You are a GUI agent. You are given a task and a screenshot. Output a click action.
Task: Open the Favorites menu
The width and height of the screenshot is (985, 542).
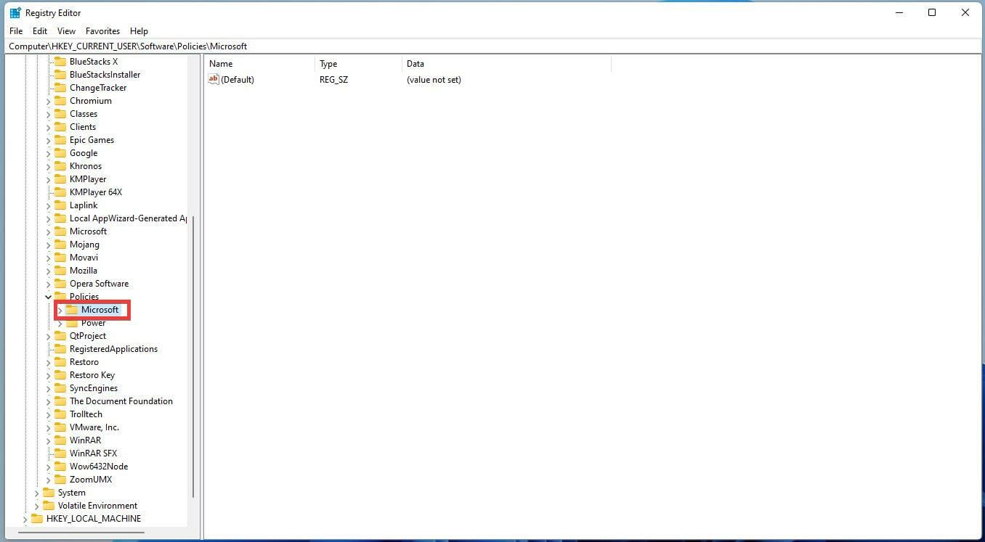click(x=102, y=30)
